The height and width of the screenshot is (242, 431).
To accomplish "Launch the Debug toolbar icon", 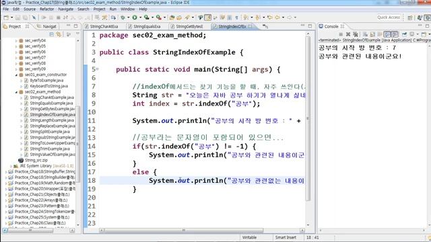I will 123,17.
